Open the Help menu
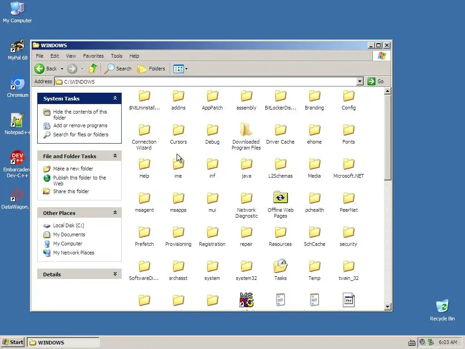 click(x=134, y=56)
